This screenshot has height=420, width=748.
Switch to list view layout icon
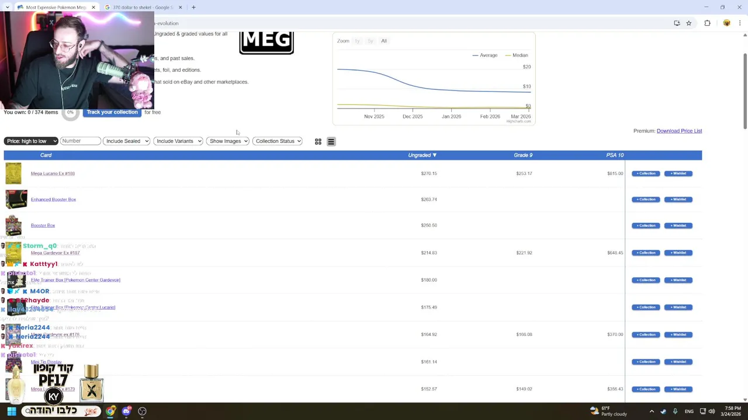pos(331,142)
